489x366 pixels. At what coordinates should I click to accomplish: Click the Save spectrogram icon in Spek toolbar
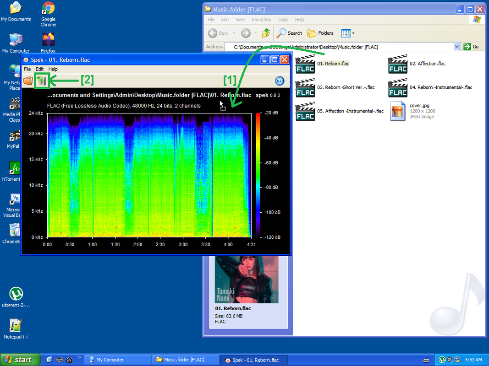[42, 81]
